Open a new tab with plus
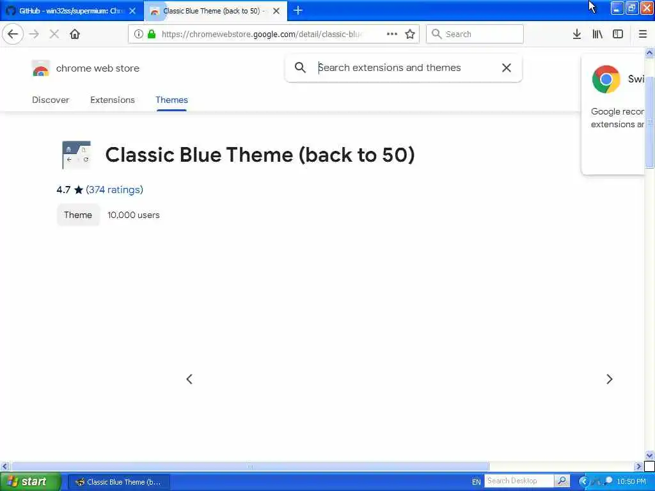This screenshot has width=655, height=491. click(298, 10)
